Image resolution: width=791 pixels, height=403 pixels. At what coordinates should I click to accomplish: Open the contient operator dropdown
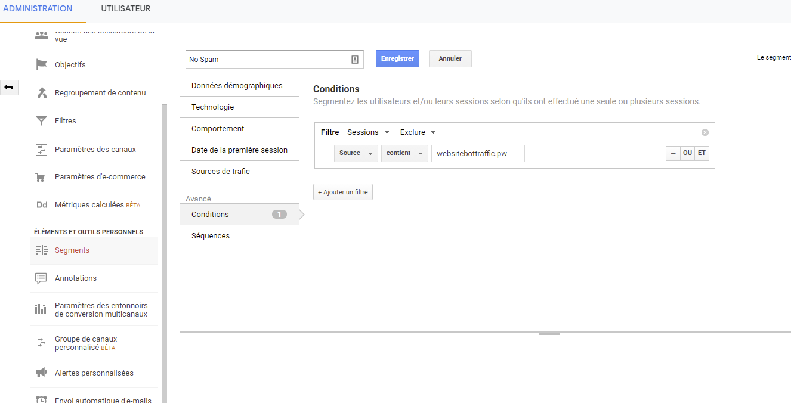404,153
